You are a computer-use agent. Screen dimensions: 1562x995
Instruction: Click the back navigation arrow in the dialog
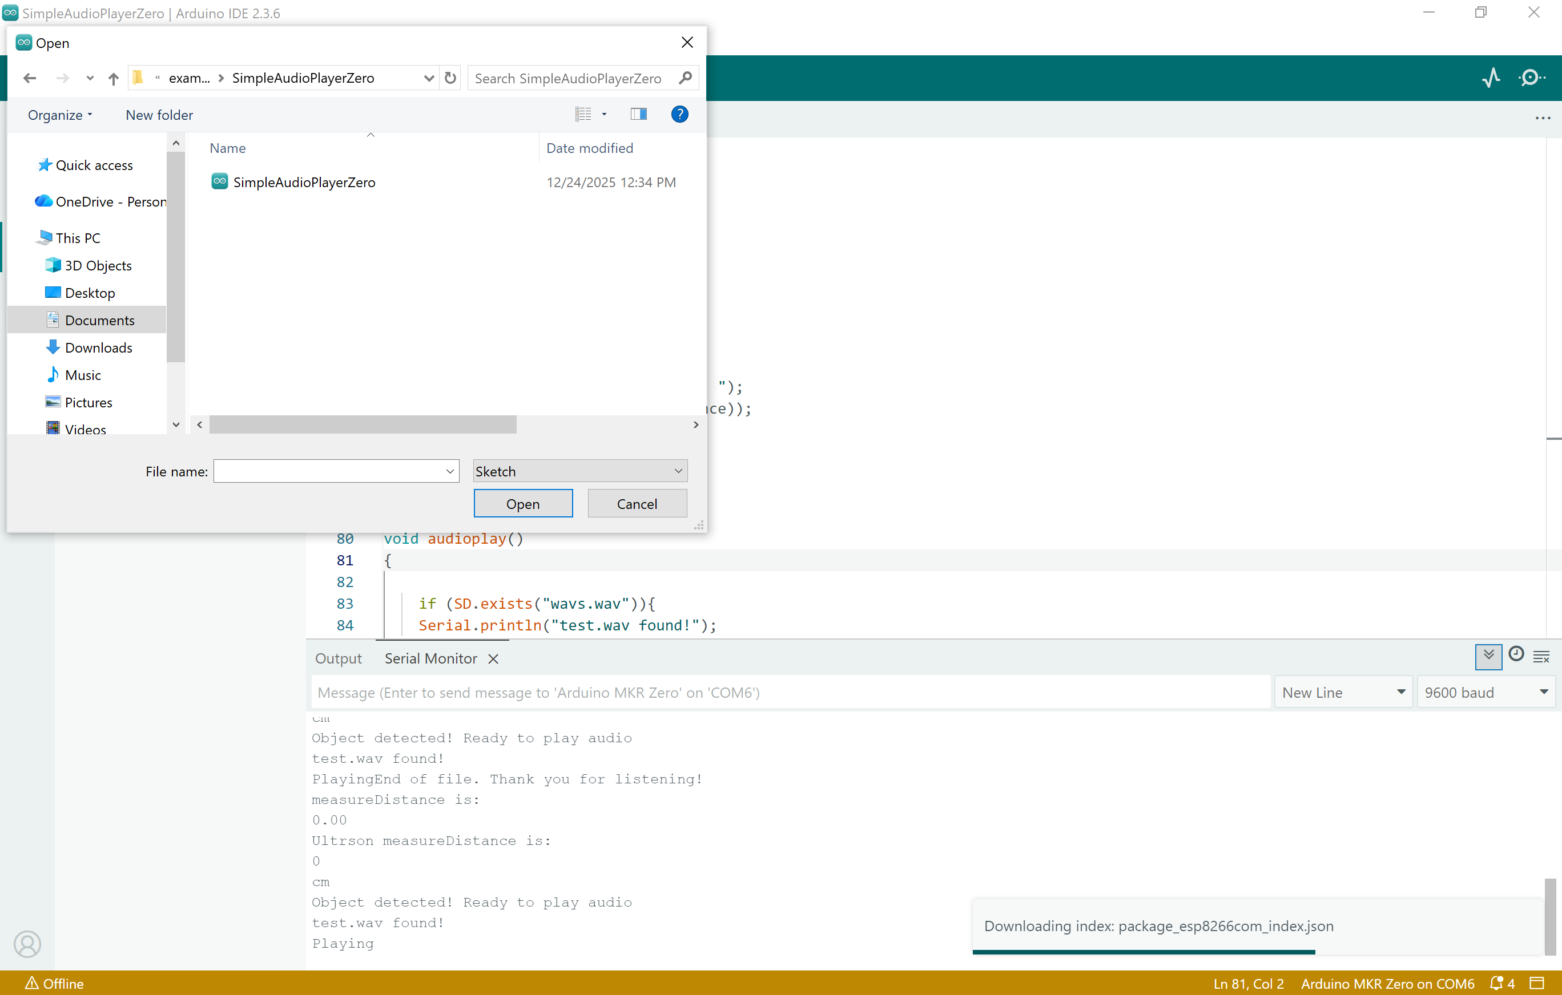point(29,78)
